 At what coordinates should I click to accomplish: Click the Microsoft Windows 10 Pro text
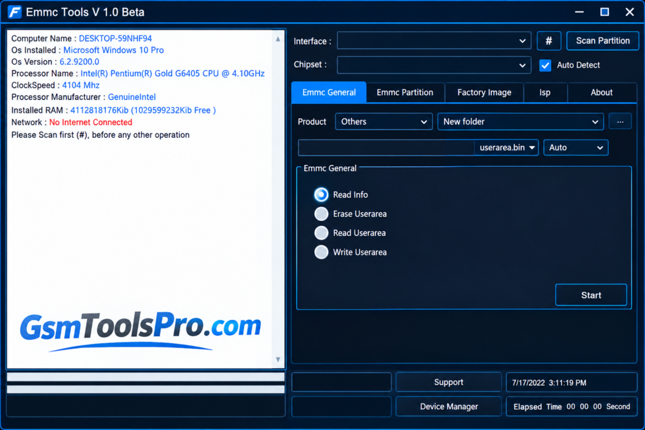click(113, 50)
